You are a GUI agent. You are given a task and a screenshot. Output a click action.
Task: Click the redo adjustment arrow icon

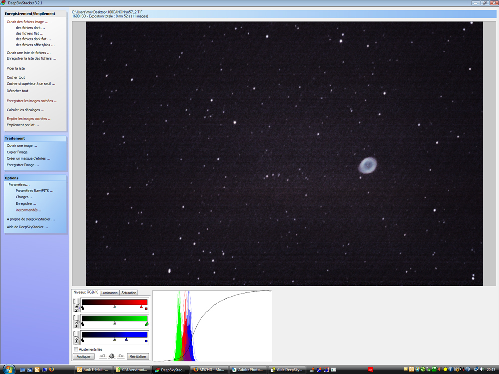click(x=121, y=356)
